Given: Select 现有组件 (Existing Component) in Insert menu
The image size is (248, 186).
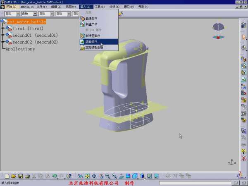Looking at the screenshot, I should pos(92,41).
